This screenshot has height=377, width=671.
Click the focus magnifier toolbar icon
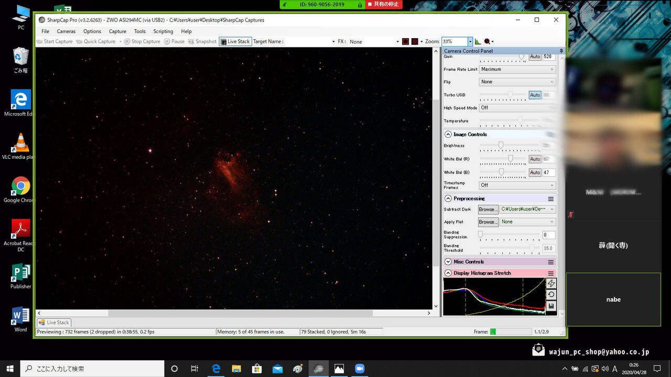click(488, 41)
